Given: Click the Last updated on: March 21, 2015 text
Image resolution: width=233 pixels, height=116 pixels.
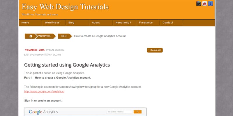Looking at the screenshot, I should click(43, 55).
